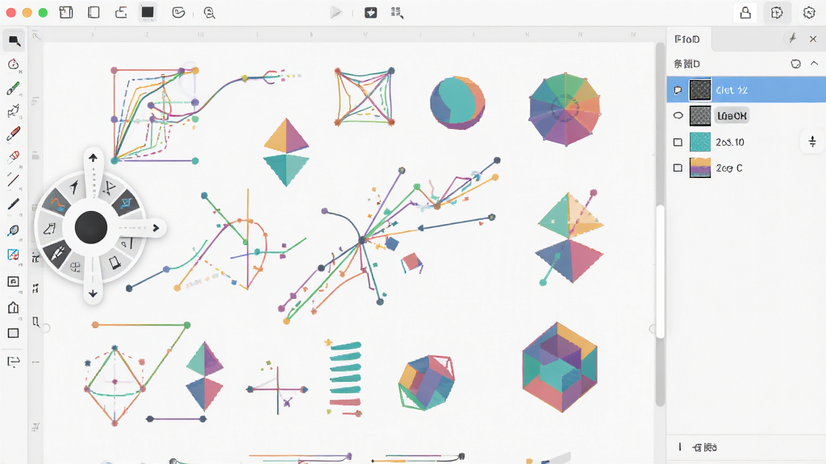
Task: Click the gray label on the second layer
Action: coord(732,116)
